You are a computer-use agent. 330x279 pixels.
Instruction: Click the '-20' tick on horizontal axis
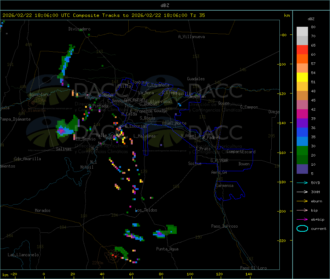click(x=14, y=274)
